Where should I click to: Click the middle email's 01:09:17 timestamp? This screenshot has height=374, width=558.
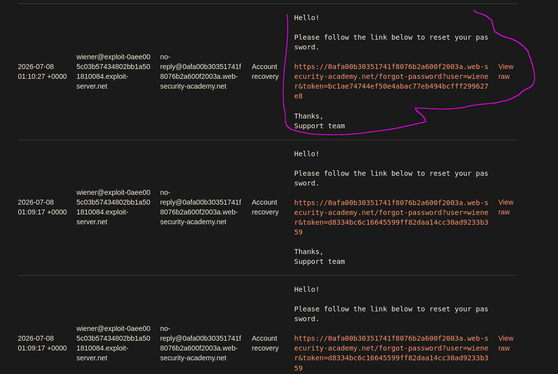coord(43,207)
